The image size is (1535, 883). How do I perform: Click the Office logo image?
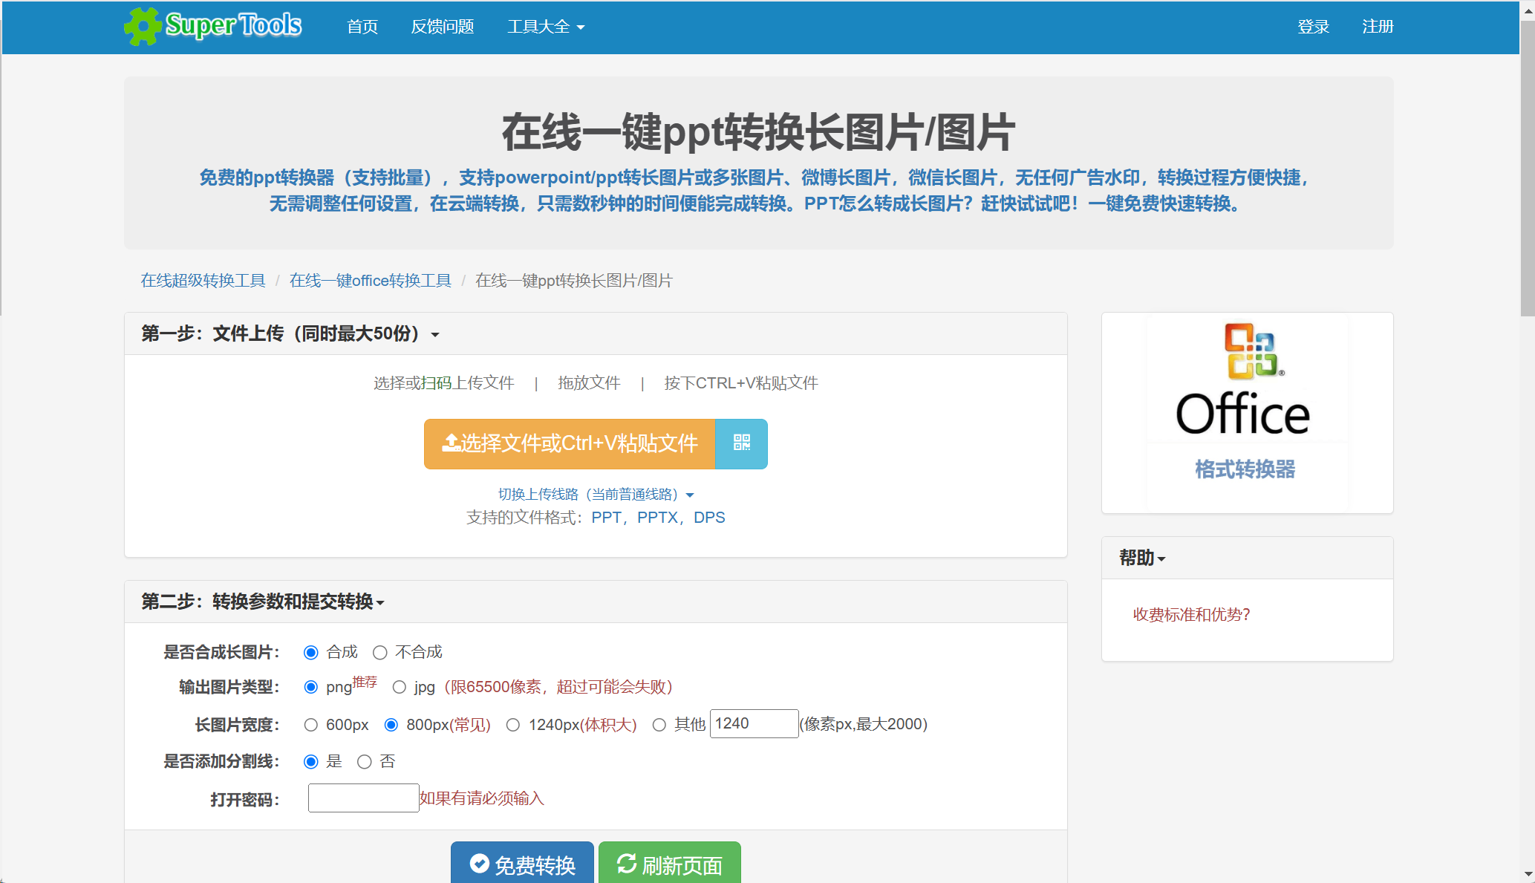click(1247, 379)
